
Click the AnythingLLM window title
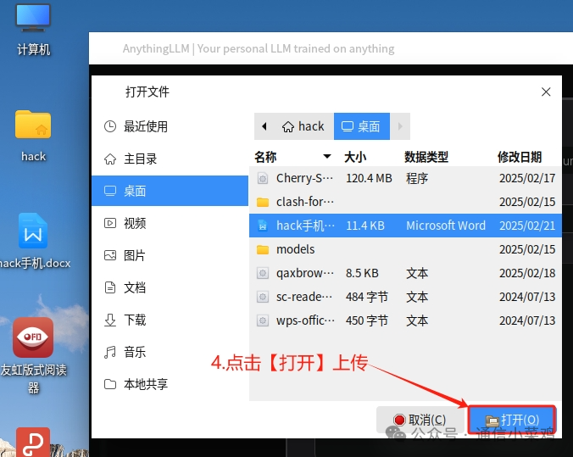click(x=259, y=48)
